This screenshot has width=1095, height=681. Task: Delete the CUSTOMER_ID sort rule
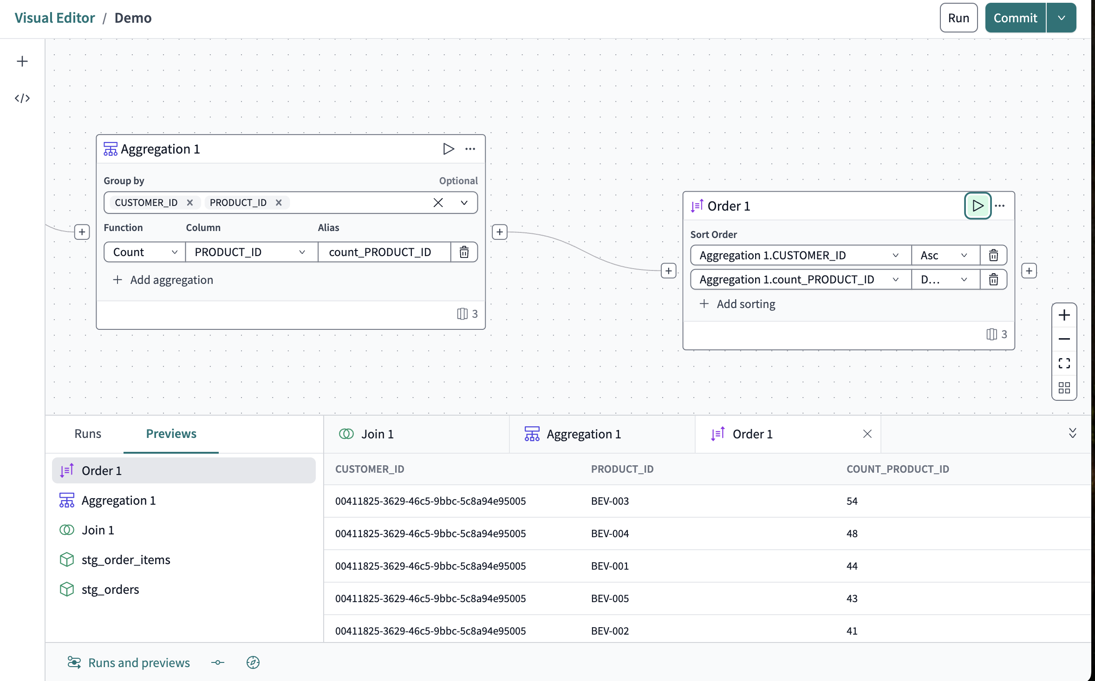(993, 255)
